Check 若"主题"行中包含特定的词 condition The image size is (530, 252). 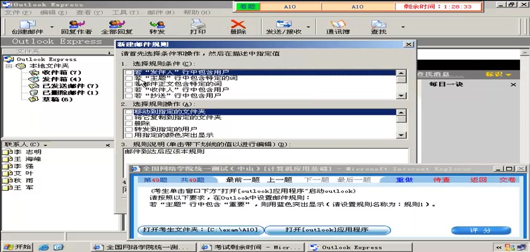click(129, 78)
